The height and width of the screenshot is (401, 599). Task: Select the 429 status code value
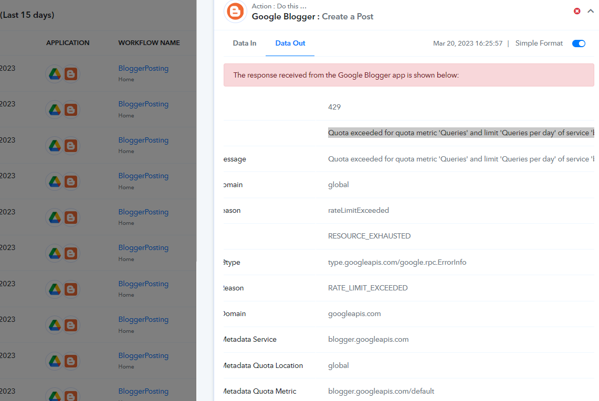click(x=334, y=107)
